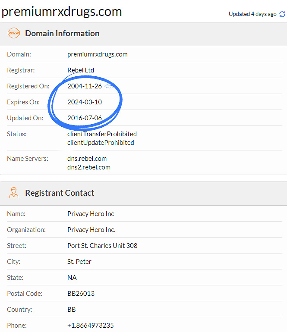Click the premiumrxdrugs.com page title
The width and height of the screenshot is (287, 332).
click(62, 12)
